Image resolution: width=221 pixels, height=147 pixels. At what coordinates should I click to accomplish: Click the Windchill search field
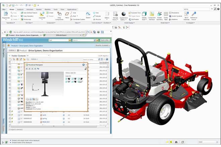[83, 40]
